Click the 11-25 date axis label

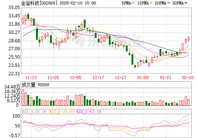53,78
